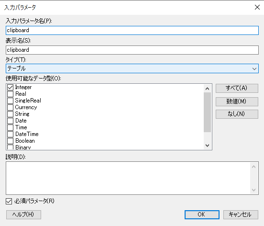264x226 pixels.
Task: Select the SingleReal checkbox
Action: click(x=10, y=101)
